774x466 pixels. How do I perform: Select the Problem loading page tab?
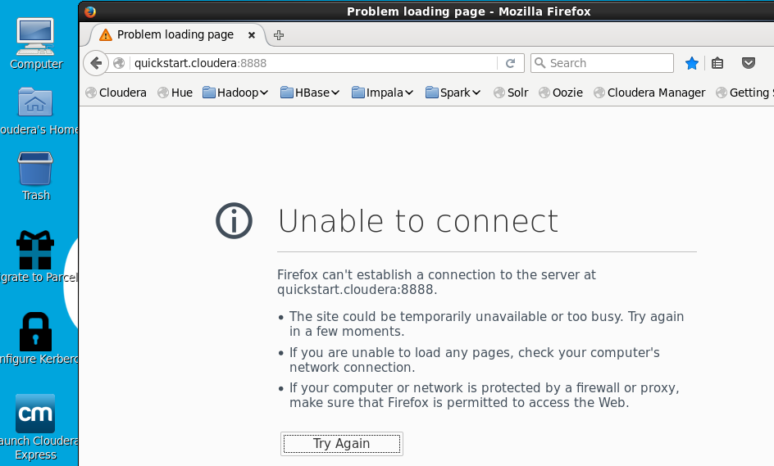[175, 34]
